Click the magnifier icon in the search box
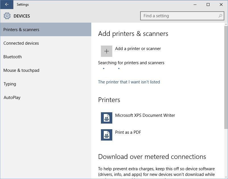Image resolution: width=228 pixels, height=179 pixels. pyautogui.click(x=220, y=16)
